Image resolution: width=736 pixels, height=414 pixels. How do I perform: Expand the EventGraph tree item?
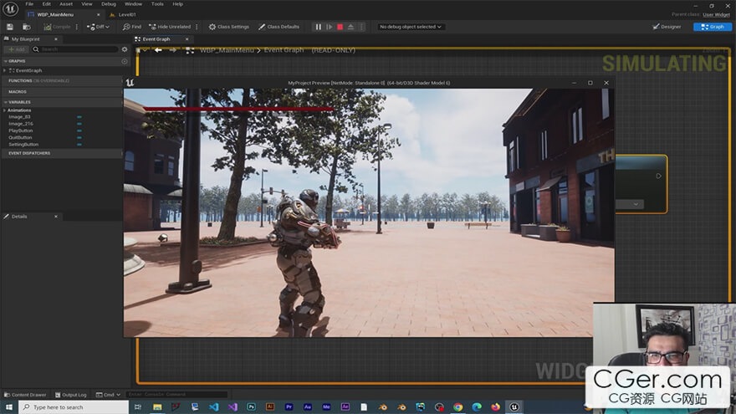5,70
